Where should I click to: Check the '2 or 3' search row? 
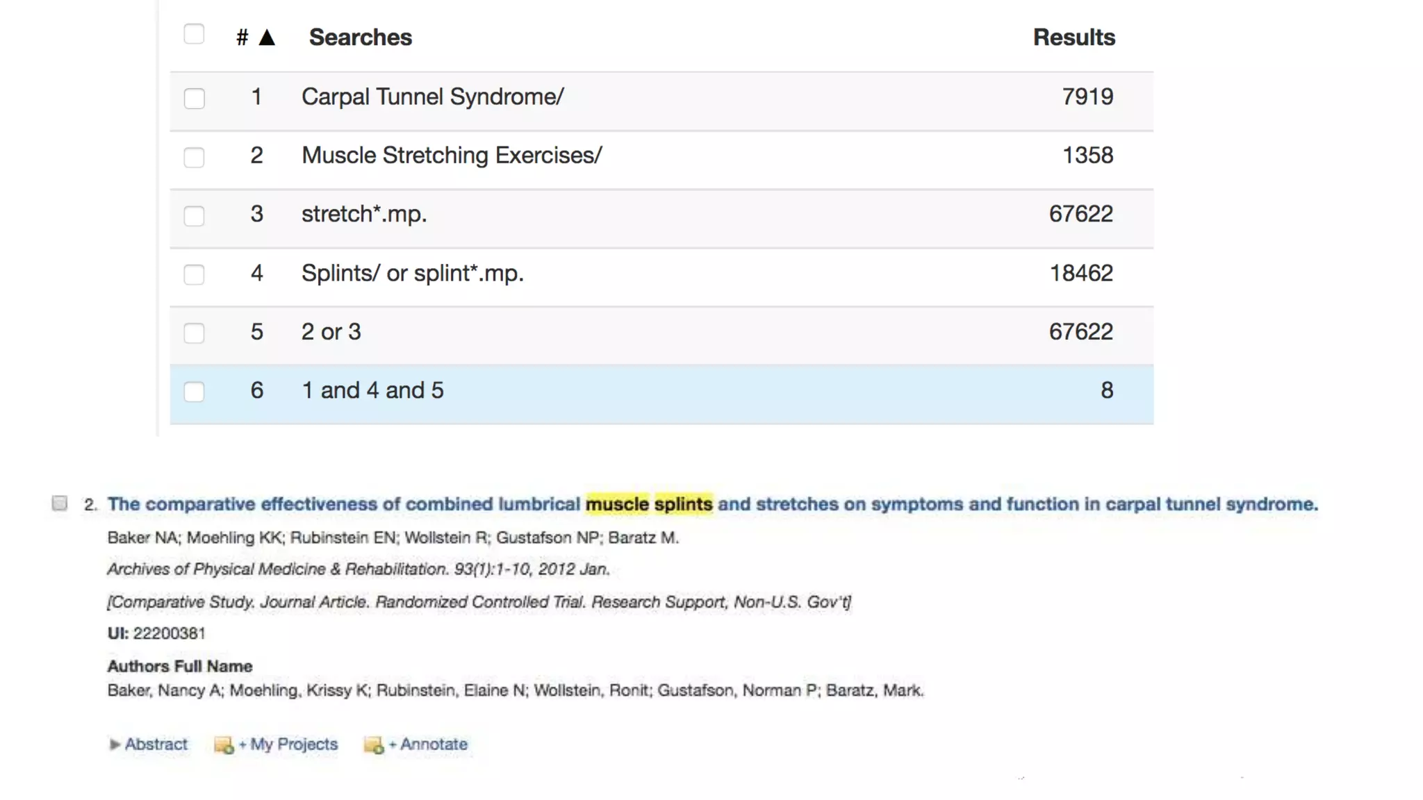pyautogui.click(x=194, y=333)
